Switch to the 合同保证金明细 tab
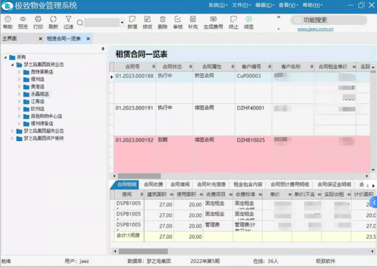 334,184
